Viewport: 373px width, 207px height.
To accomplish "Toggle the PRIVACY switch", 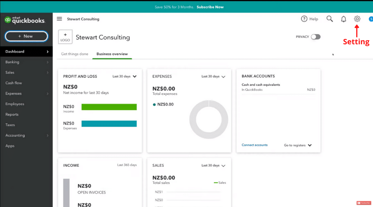I will [x=316, y=37].
